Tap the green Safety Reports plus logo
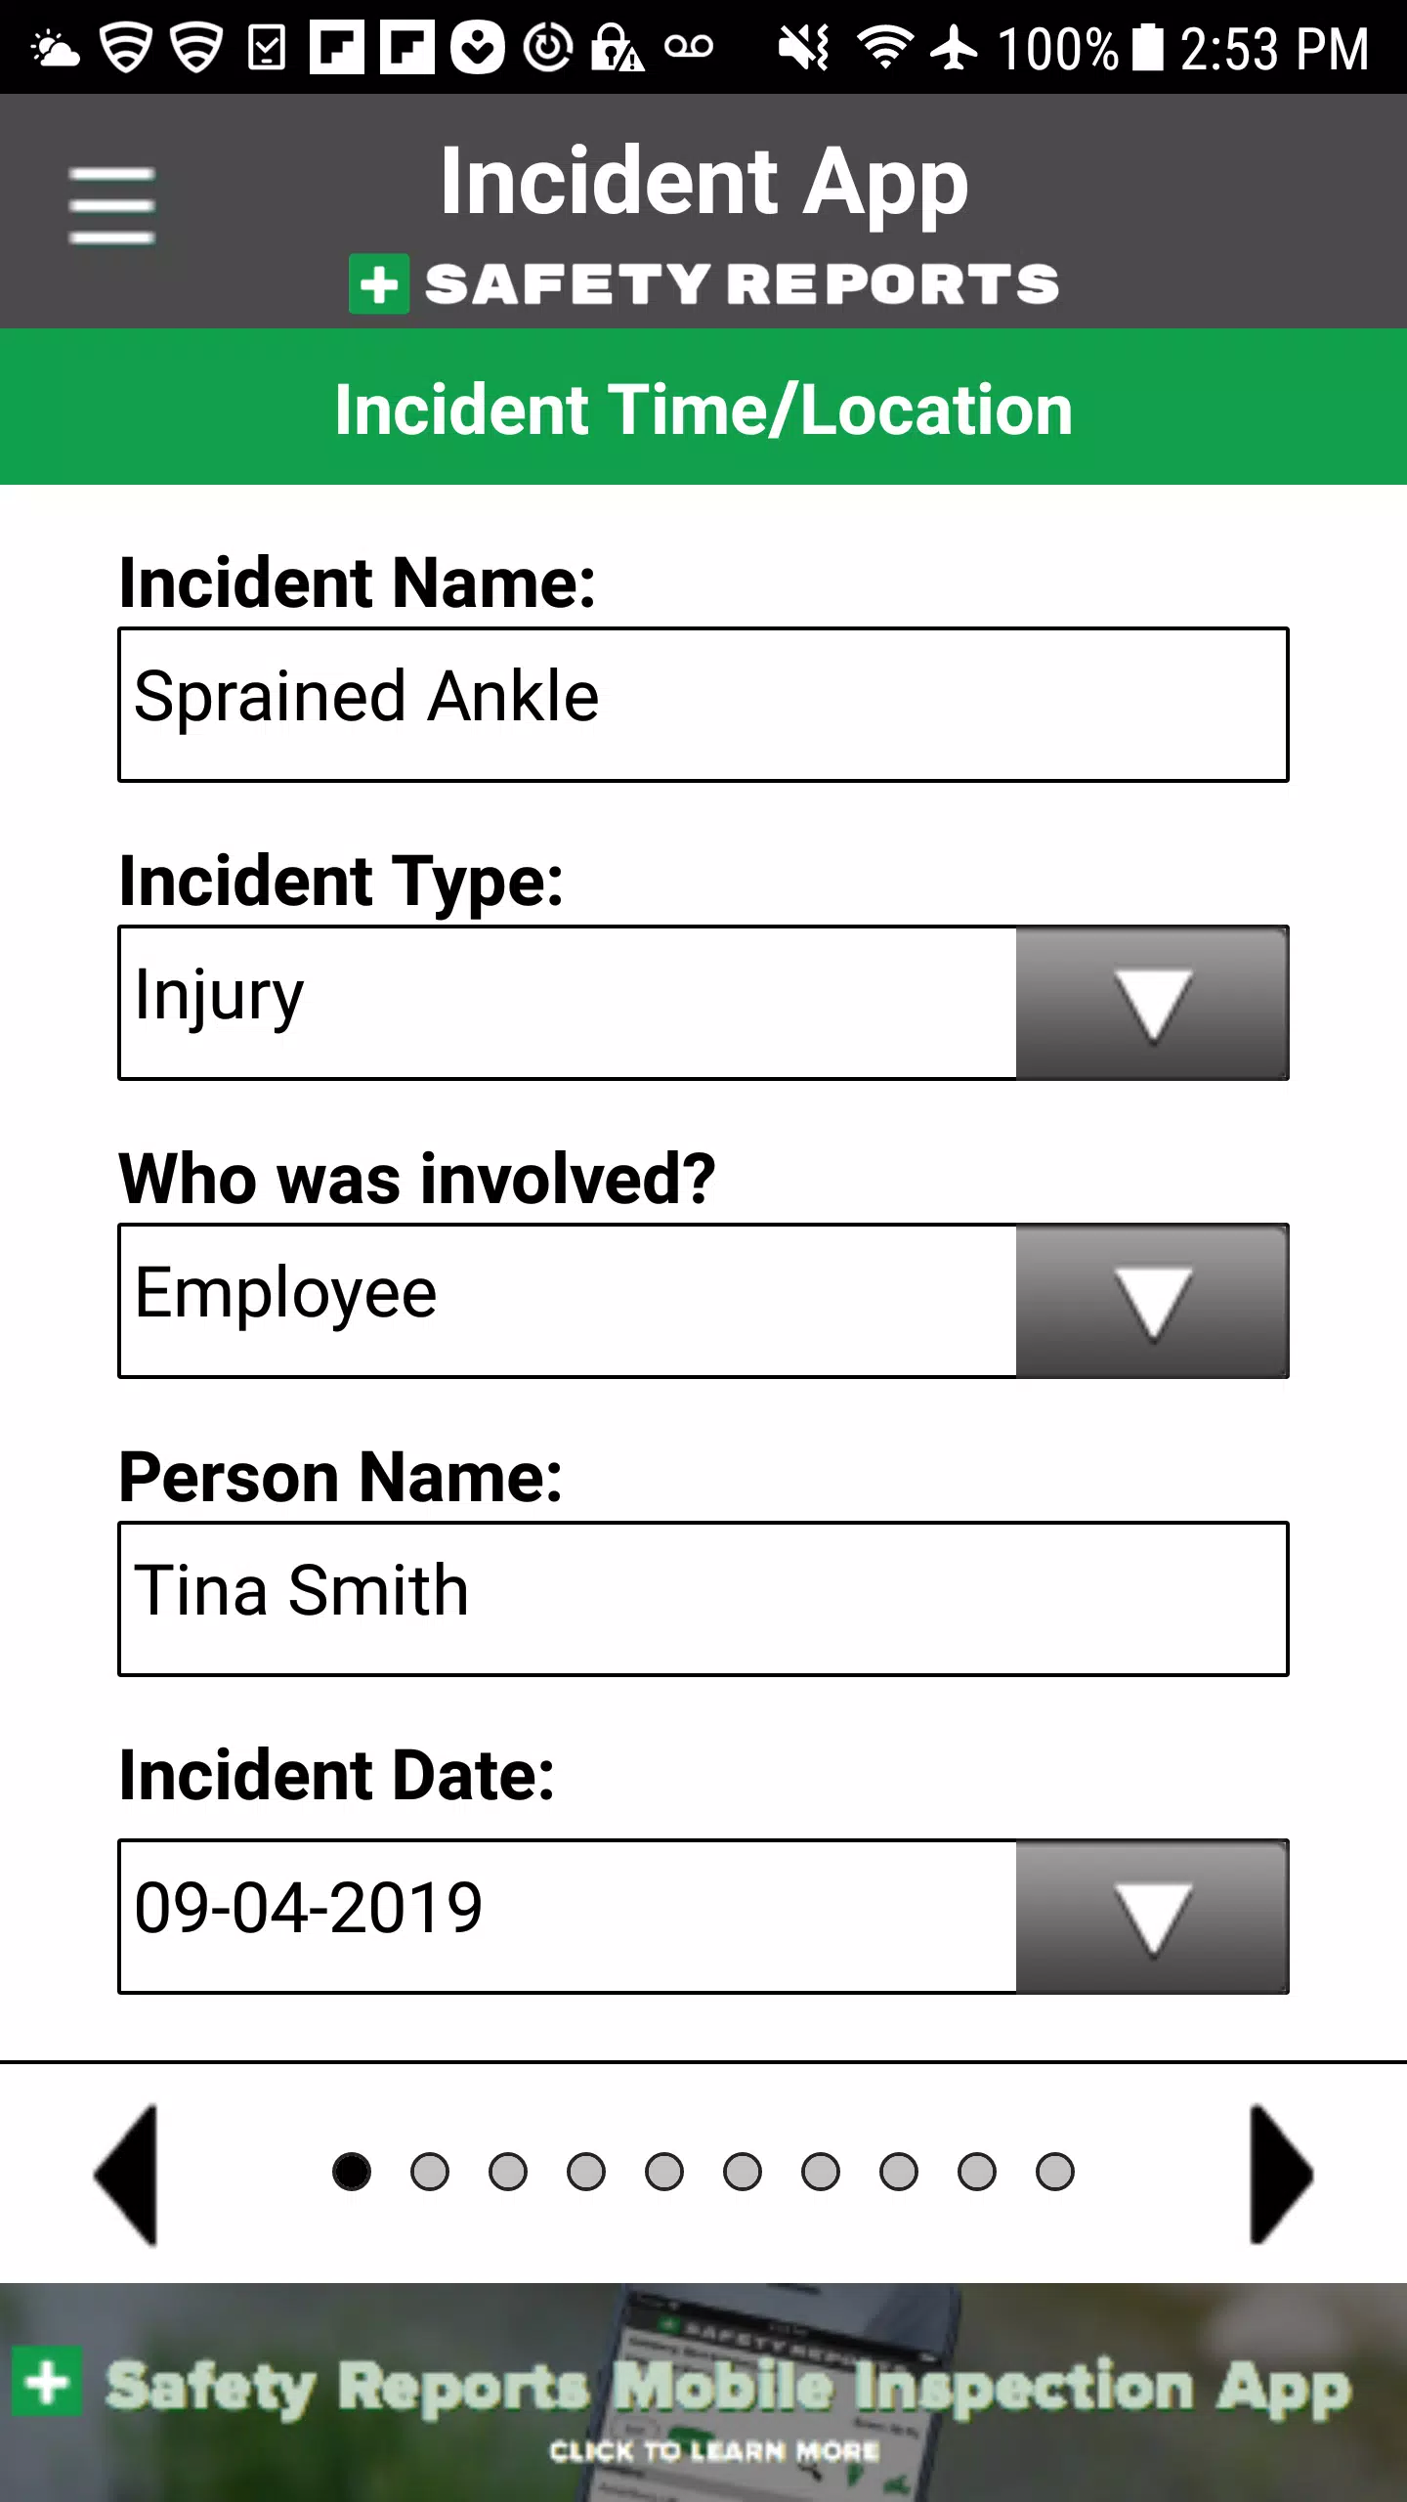1407x2502 pixels. [379, 284]
